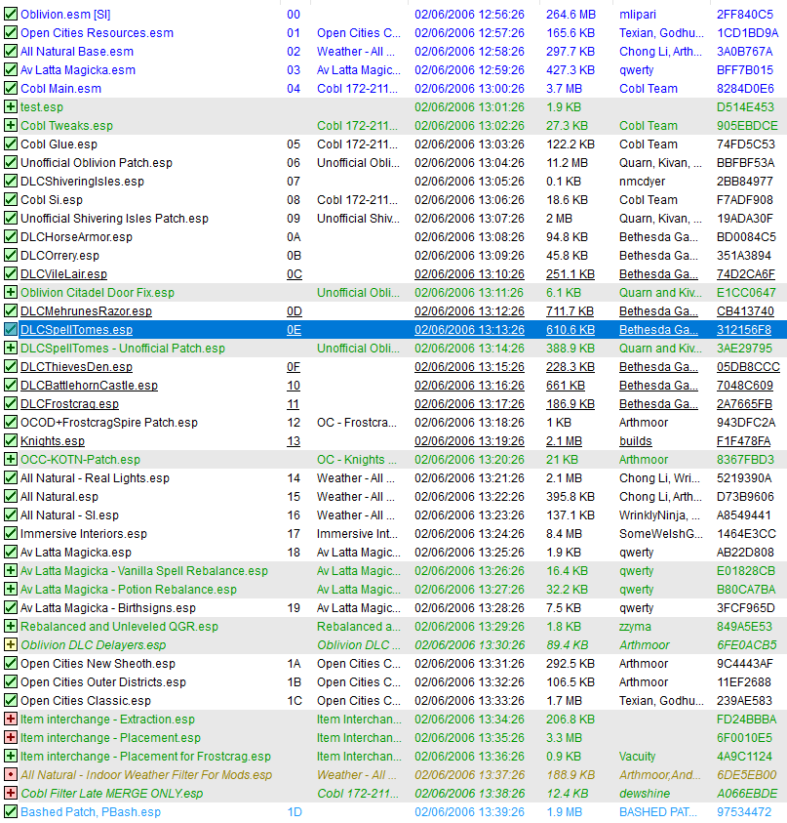Select the DLCOrrery.esp file name
The height and width of the screenshot is (823, 787).
pos(59,256)
